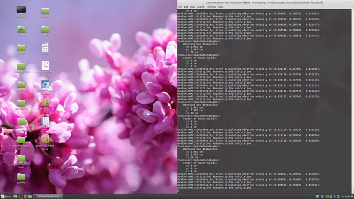Open file manager from panel launcher

pyautogui.click(x=30, y=196)
